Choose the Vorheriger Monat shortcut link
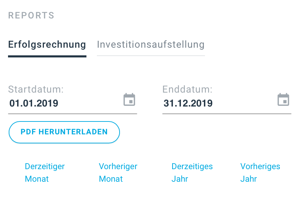The height and width of the screenshot is (197, 306). click(x=118, y=173)
